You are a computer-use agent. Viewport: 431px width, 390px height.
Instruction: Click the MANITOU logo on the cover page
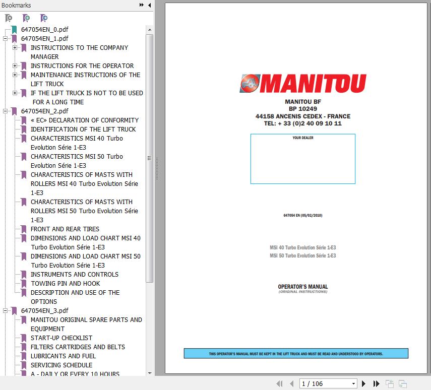click(x=303, y=83)
